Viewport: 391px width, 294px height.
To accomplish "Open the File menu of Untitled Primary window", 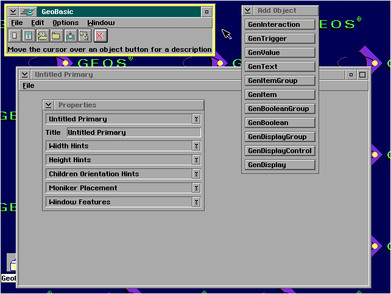I will click(29, 85).
